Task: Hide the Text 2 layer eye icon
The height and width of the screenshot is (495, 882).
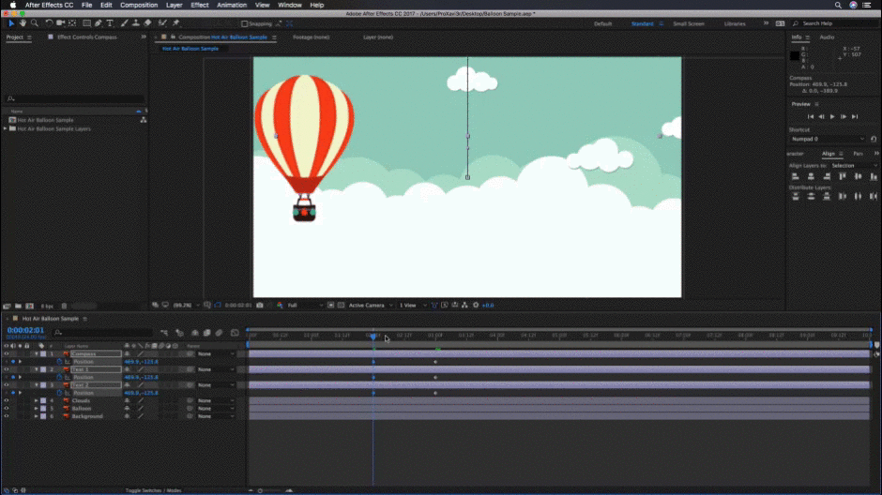Action: click(7, 385)
